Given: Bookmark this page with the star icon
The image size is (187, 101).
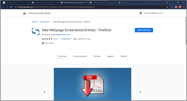Looking at the screenshot, I should pyautogui.click(x=167, y=7).
